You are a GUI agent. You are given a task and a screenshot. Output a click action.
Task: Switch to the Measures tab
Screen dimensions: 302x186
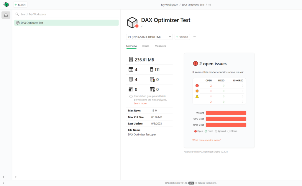(x=160, y=46)
